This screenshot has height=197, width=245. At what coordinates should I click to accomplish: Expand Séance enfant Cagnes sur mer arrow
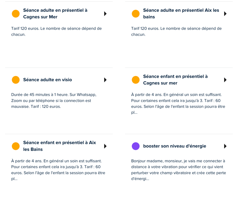tap(225, 80)
